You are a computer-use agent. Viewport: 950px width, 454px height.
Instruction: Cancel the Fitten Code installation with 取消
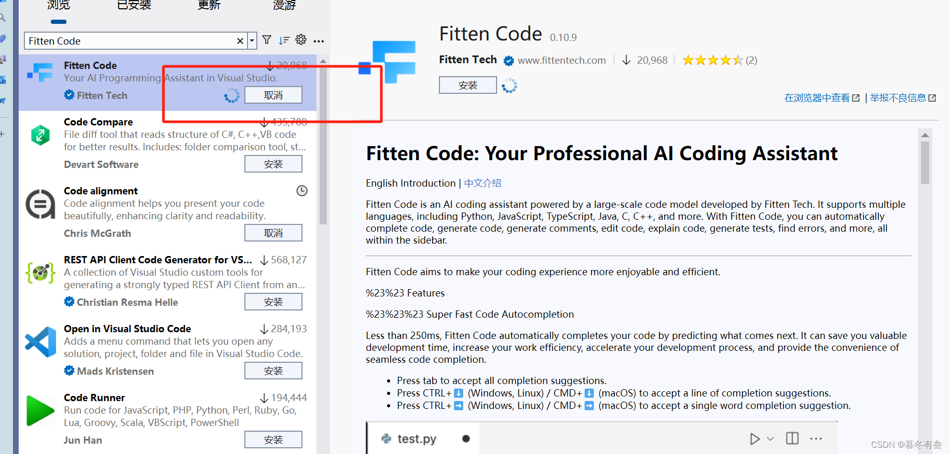273,95
